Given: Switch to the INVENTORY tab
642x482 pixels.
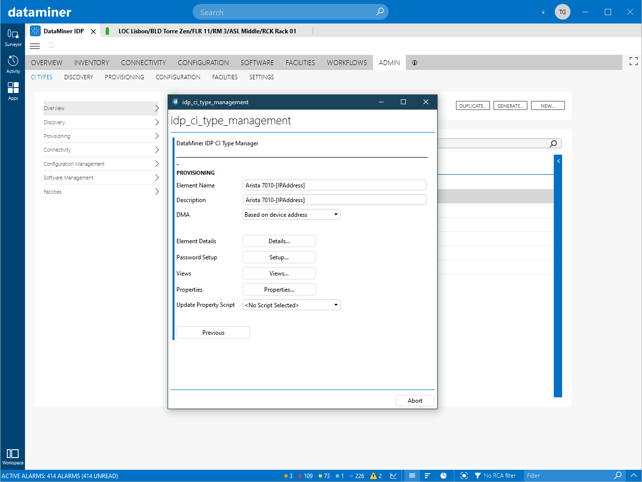Looking at the screenshot, I should coord(92,63).
